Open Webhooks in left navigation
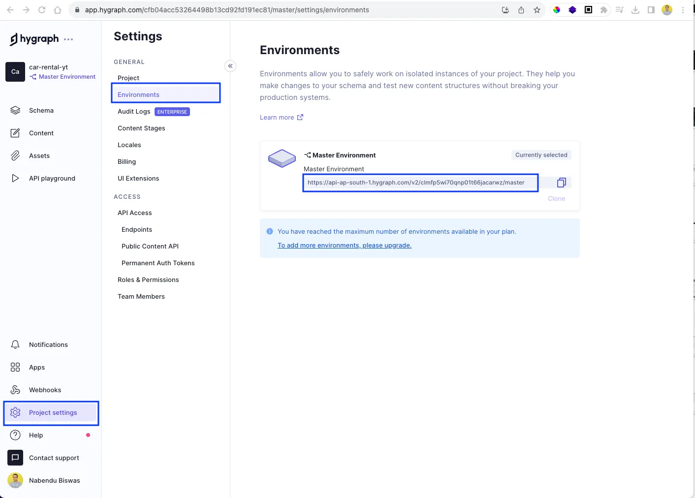The image size is (695, 498). (x=45, y=390)
